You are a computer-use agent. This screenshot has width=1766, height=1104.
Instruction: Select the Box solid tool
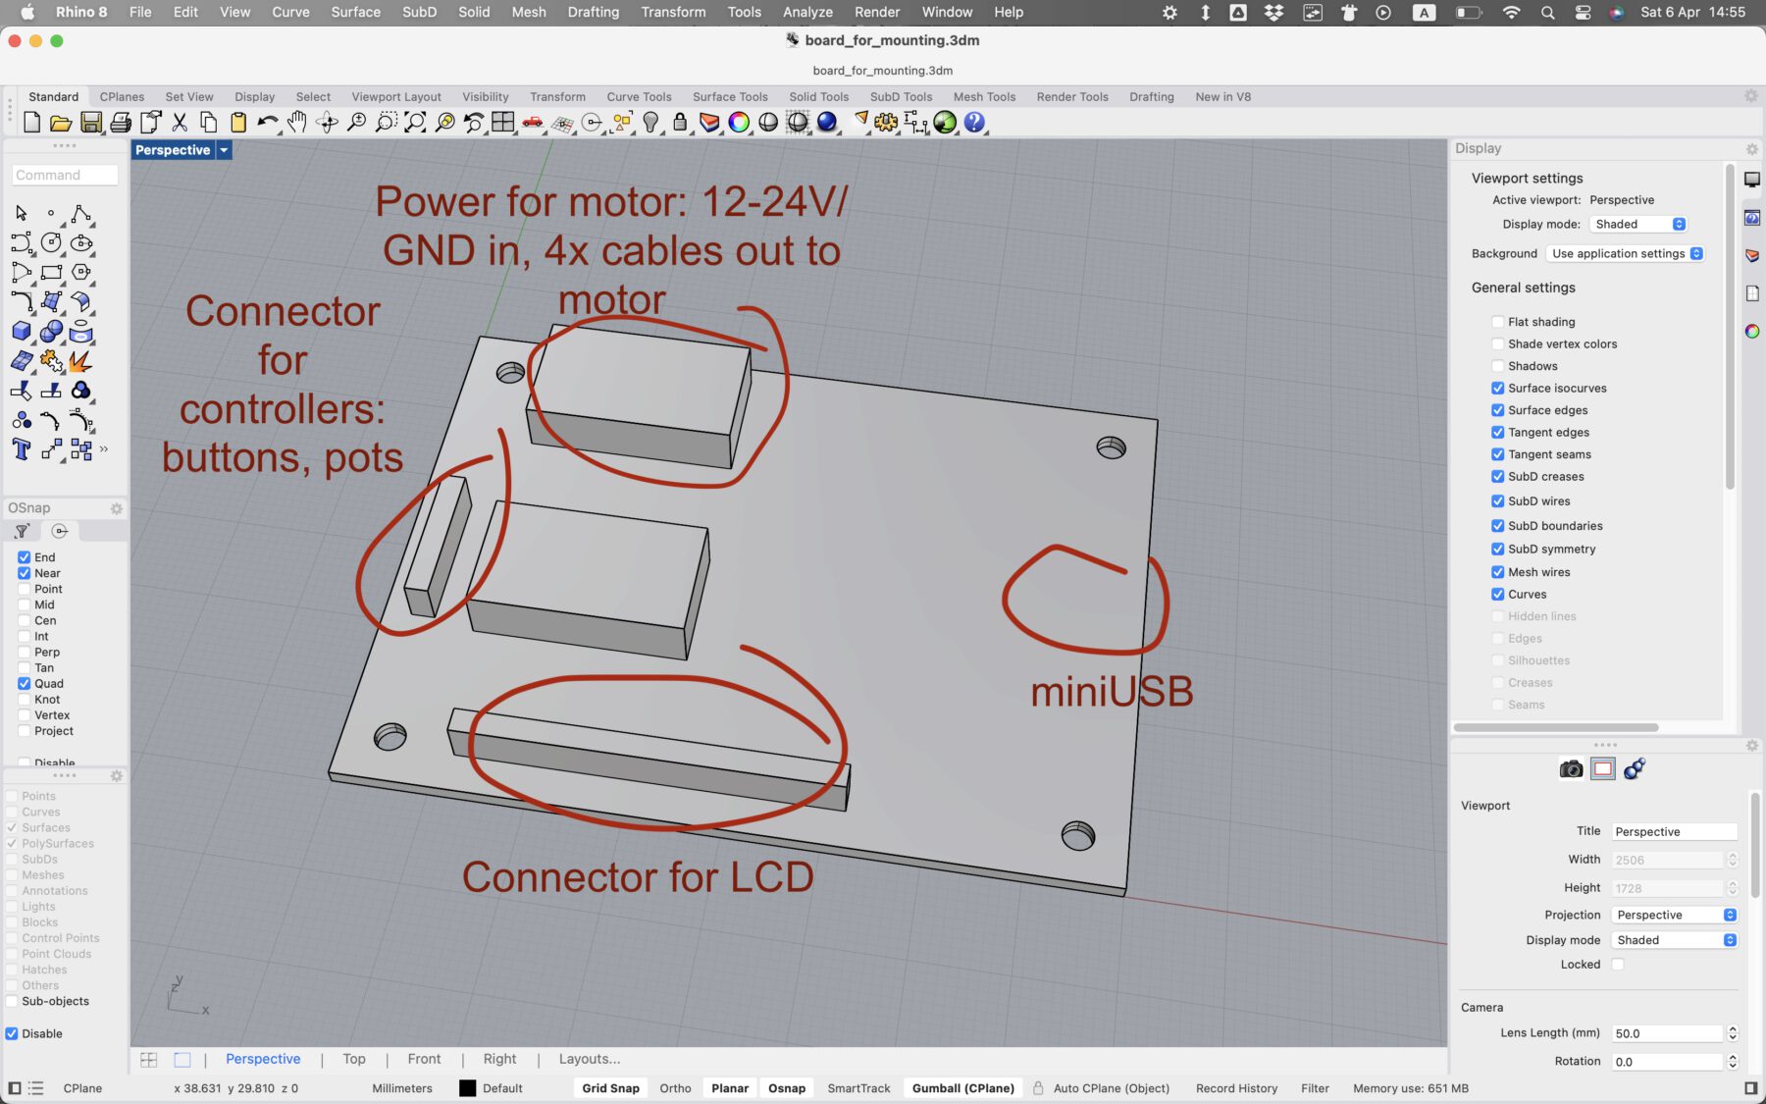22,332
